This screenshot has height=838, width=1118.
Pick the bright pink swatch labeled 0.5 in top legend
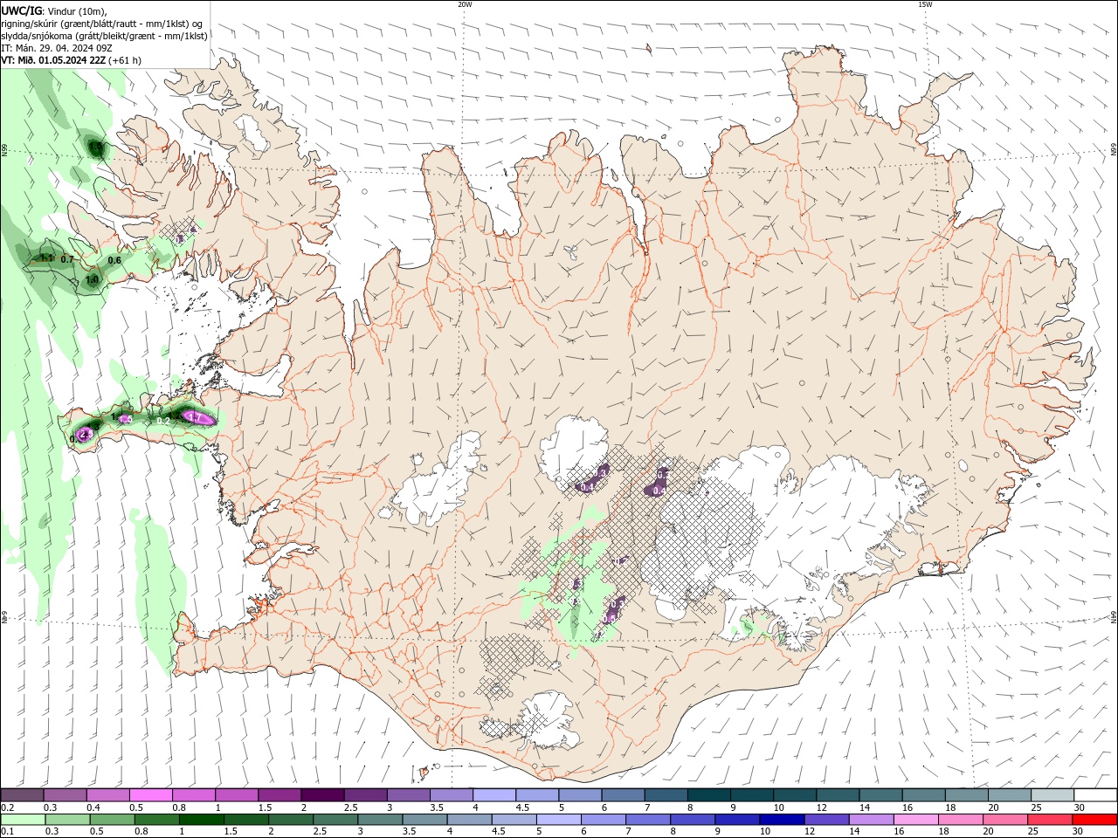click(x=150, y=795)
